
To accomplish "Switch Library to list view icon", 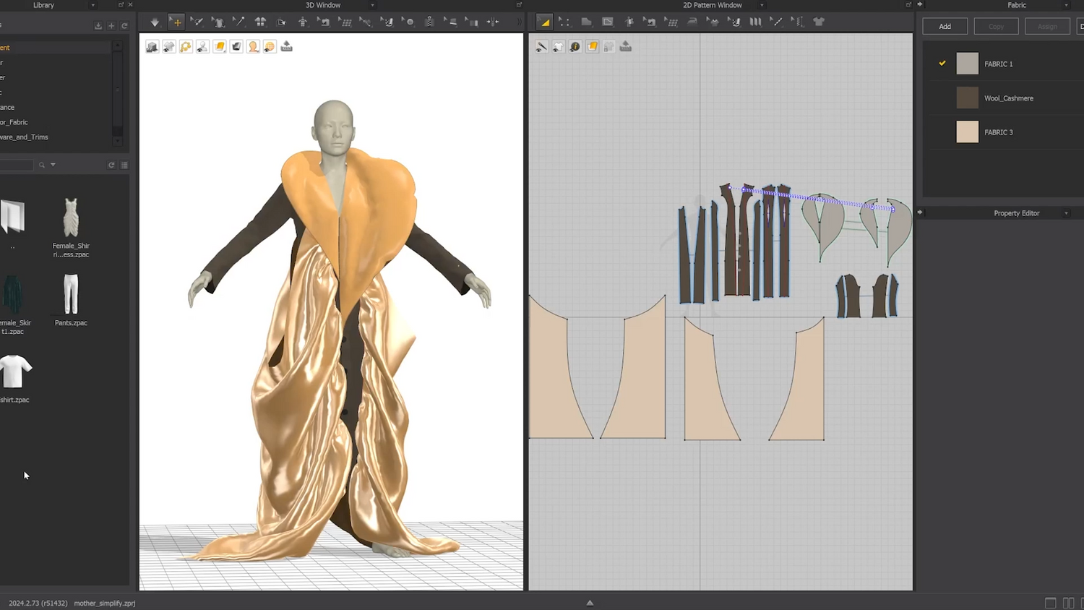I will [124, 165].
